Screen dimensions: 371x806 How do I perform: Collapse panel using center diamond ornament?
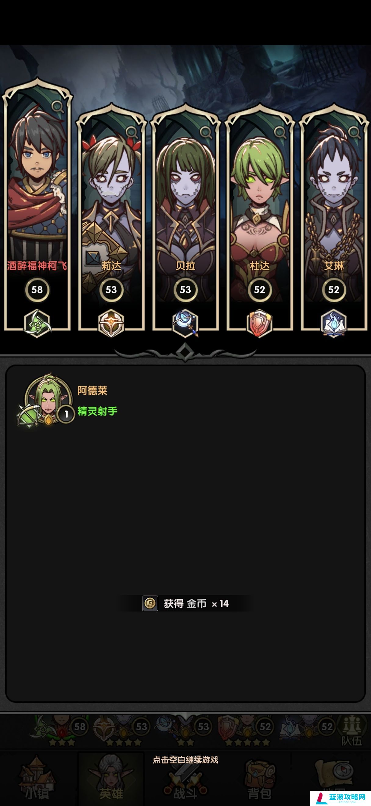185,352
